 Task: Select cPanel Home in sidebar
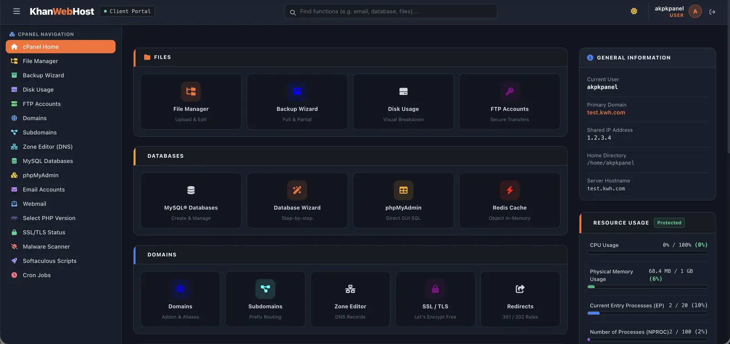[x=61, y=47]
